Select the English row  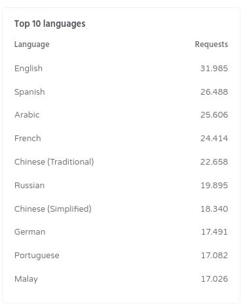coord(121,69)
